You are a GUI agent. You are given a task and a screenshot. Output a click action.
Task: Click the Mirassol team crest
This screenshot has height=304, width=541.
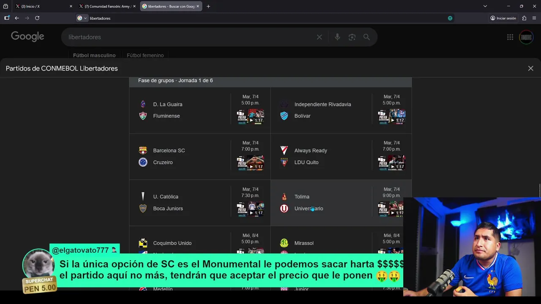(284, 243)
